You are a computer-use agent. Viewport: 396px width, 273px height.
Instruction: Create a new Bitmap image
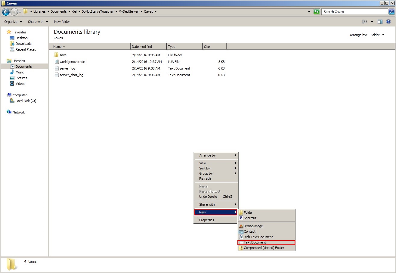click(267, 226)
